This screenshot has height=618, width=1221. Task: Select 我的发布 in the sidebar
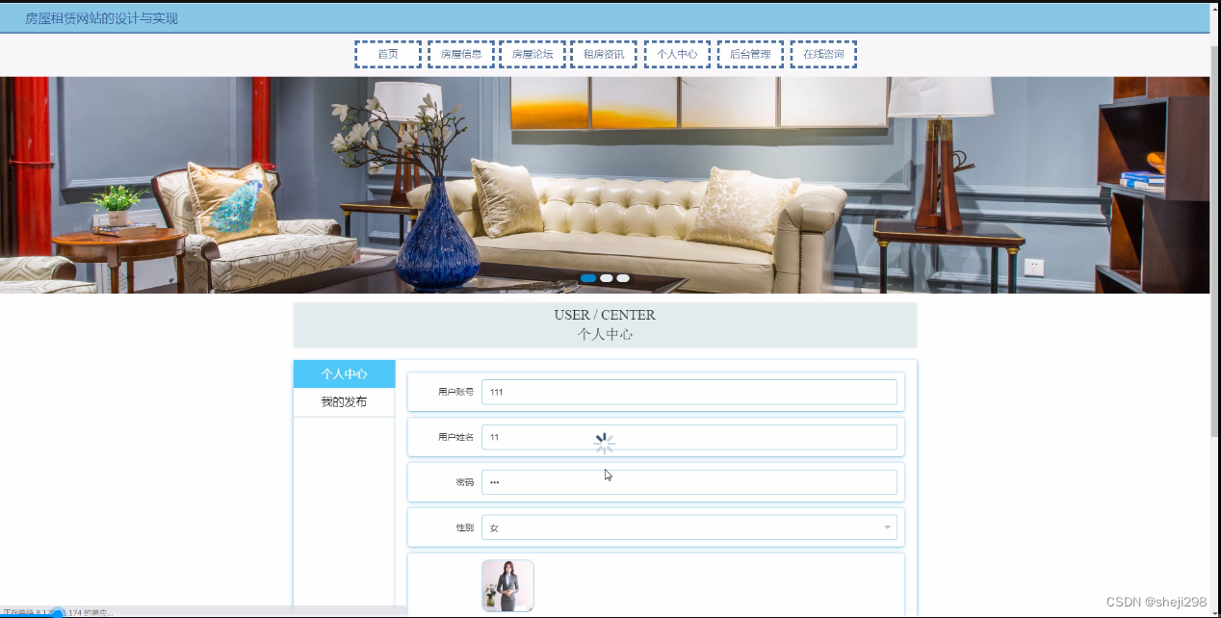tap(344, 401)
